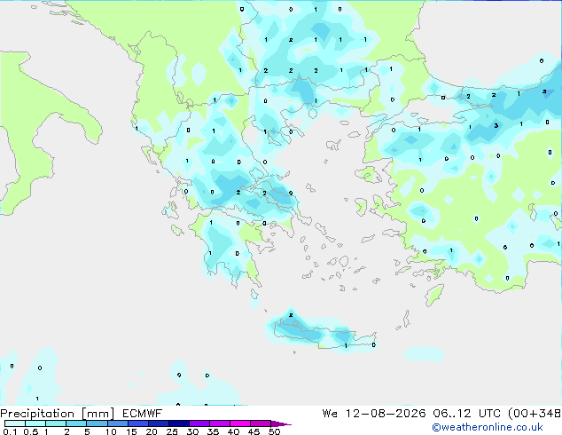Click the 'ECMWF' model label

click(143, 414)
